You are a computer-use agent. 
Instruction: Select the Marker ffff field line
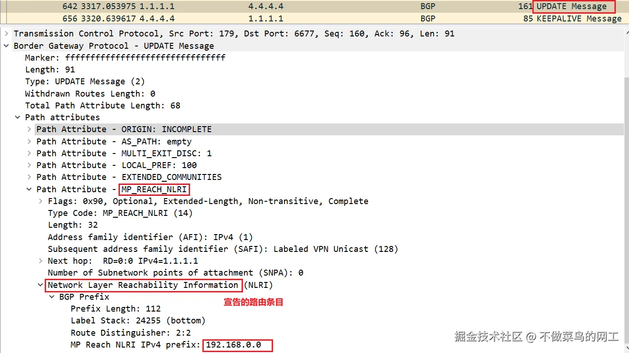125,58
